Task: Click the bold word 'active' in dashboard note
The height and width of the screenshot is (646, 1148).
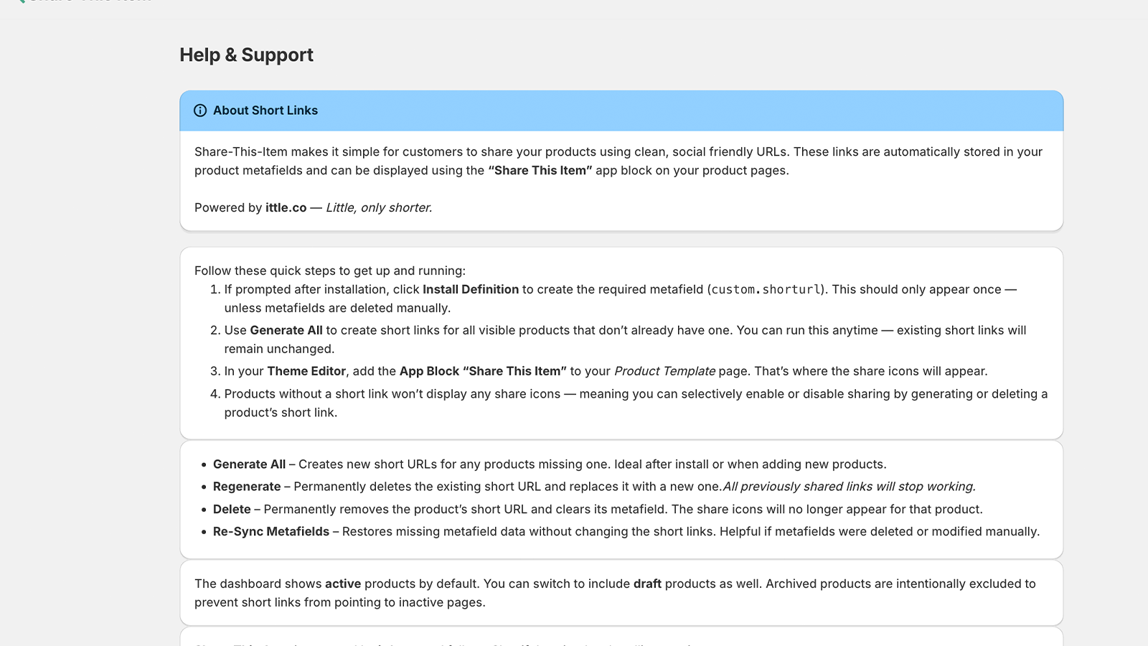Action: pyautogui.click(x=342, y=584)
